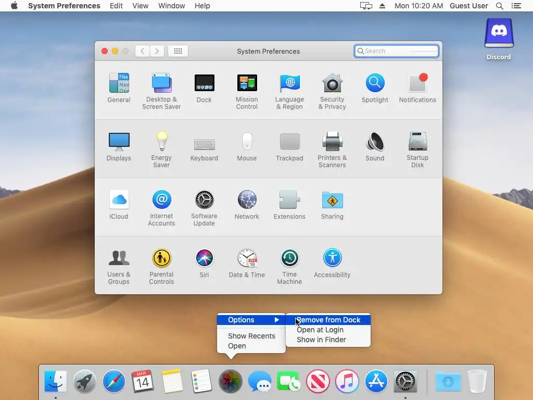Click the Show All grid button
The height and width of the screenshot is (400, 533).
[x=178, y=51]
